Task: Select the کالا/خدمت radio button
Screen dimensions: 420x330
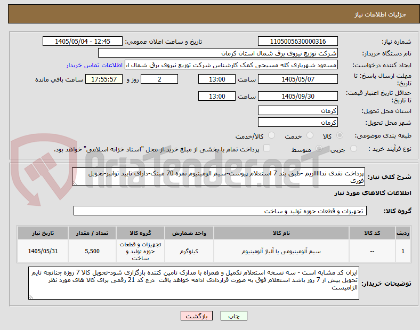Action: coord(272,135)
